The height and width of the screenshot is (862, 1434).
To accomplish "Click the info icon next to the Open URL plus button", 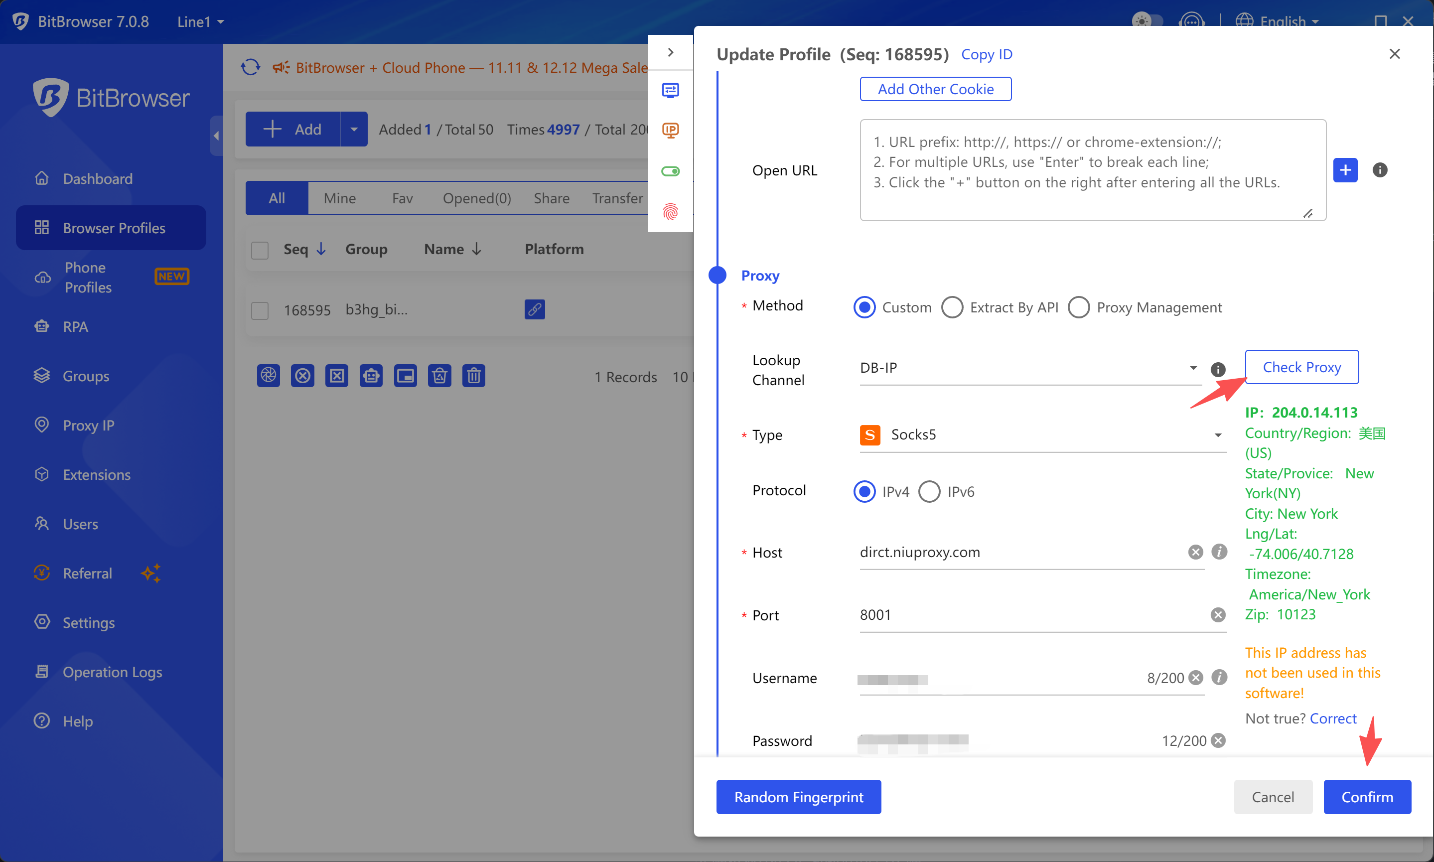I will (x=1380, y=170).
